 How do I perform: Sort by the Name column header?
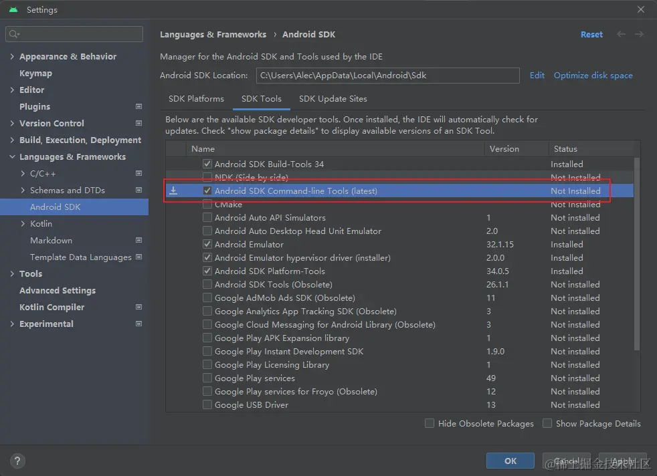coord(336,148)
